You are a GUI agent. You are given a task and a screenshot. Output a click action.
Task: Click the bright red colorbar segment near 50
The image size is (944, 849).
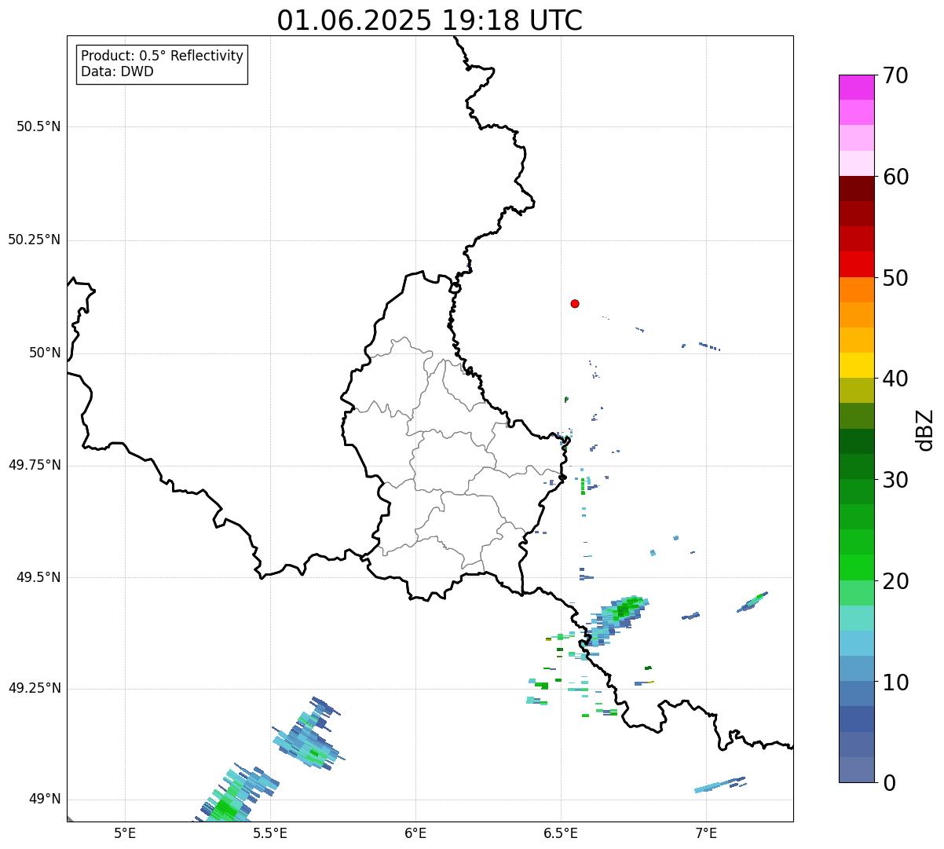(x=857, y=265)
